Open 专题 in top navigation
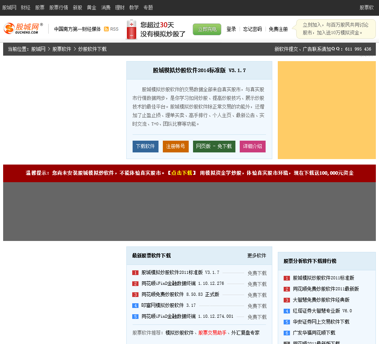 [148, 8]
